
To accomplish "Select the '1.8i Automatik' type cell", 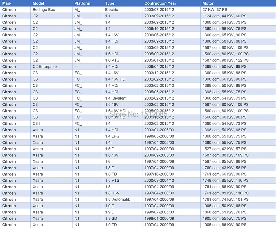I will coord(123,200).
